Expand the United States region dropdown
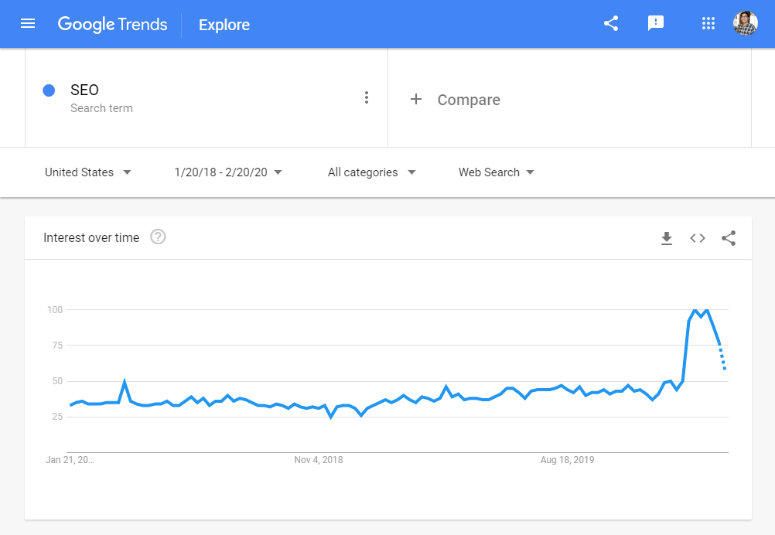 point(88,172)
